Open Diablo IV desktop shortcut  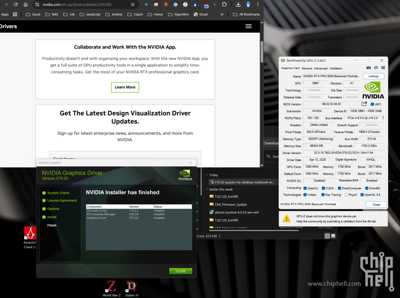tap(131, 289)
